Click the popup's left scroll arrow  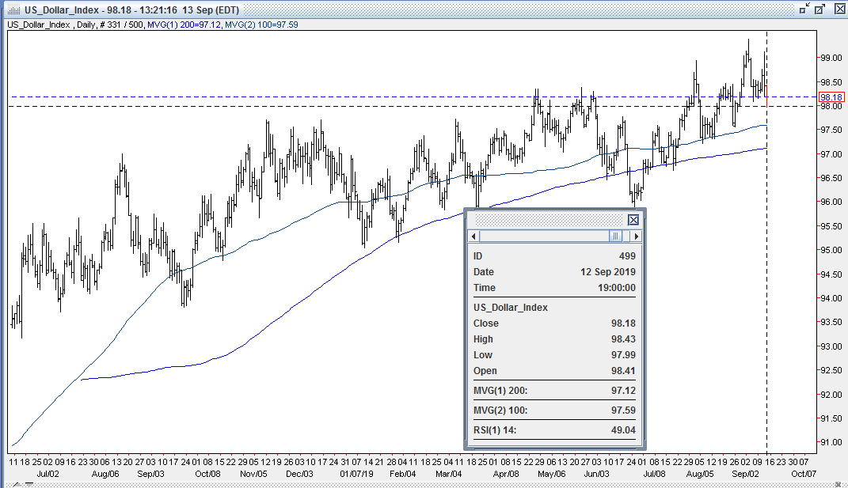tap(473, 236)
